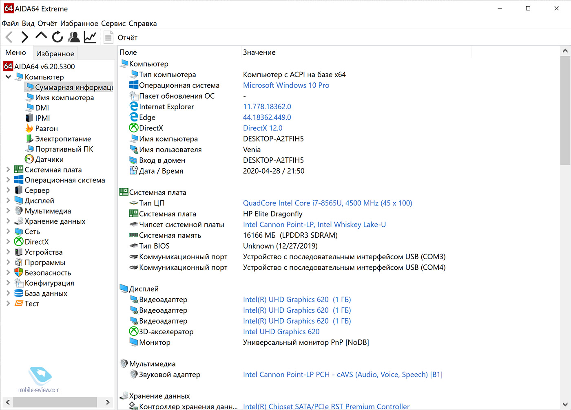The image size is (571, 410).
Task: Expand the База данных tree node
Action: 8,293
